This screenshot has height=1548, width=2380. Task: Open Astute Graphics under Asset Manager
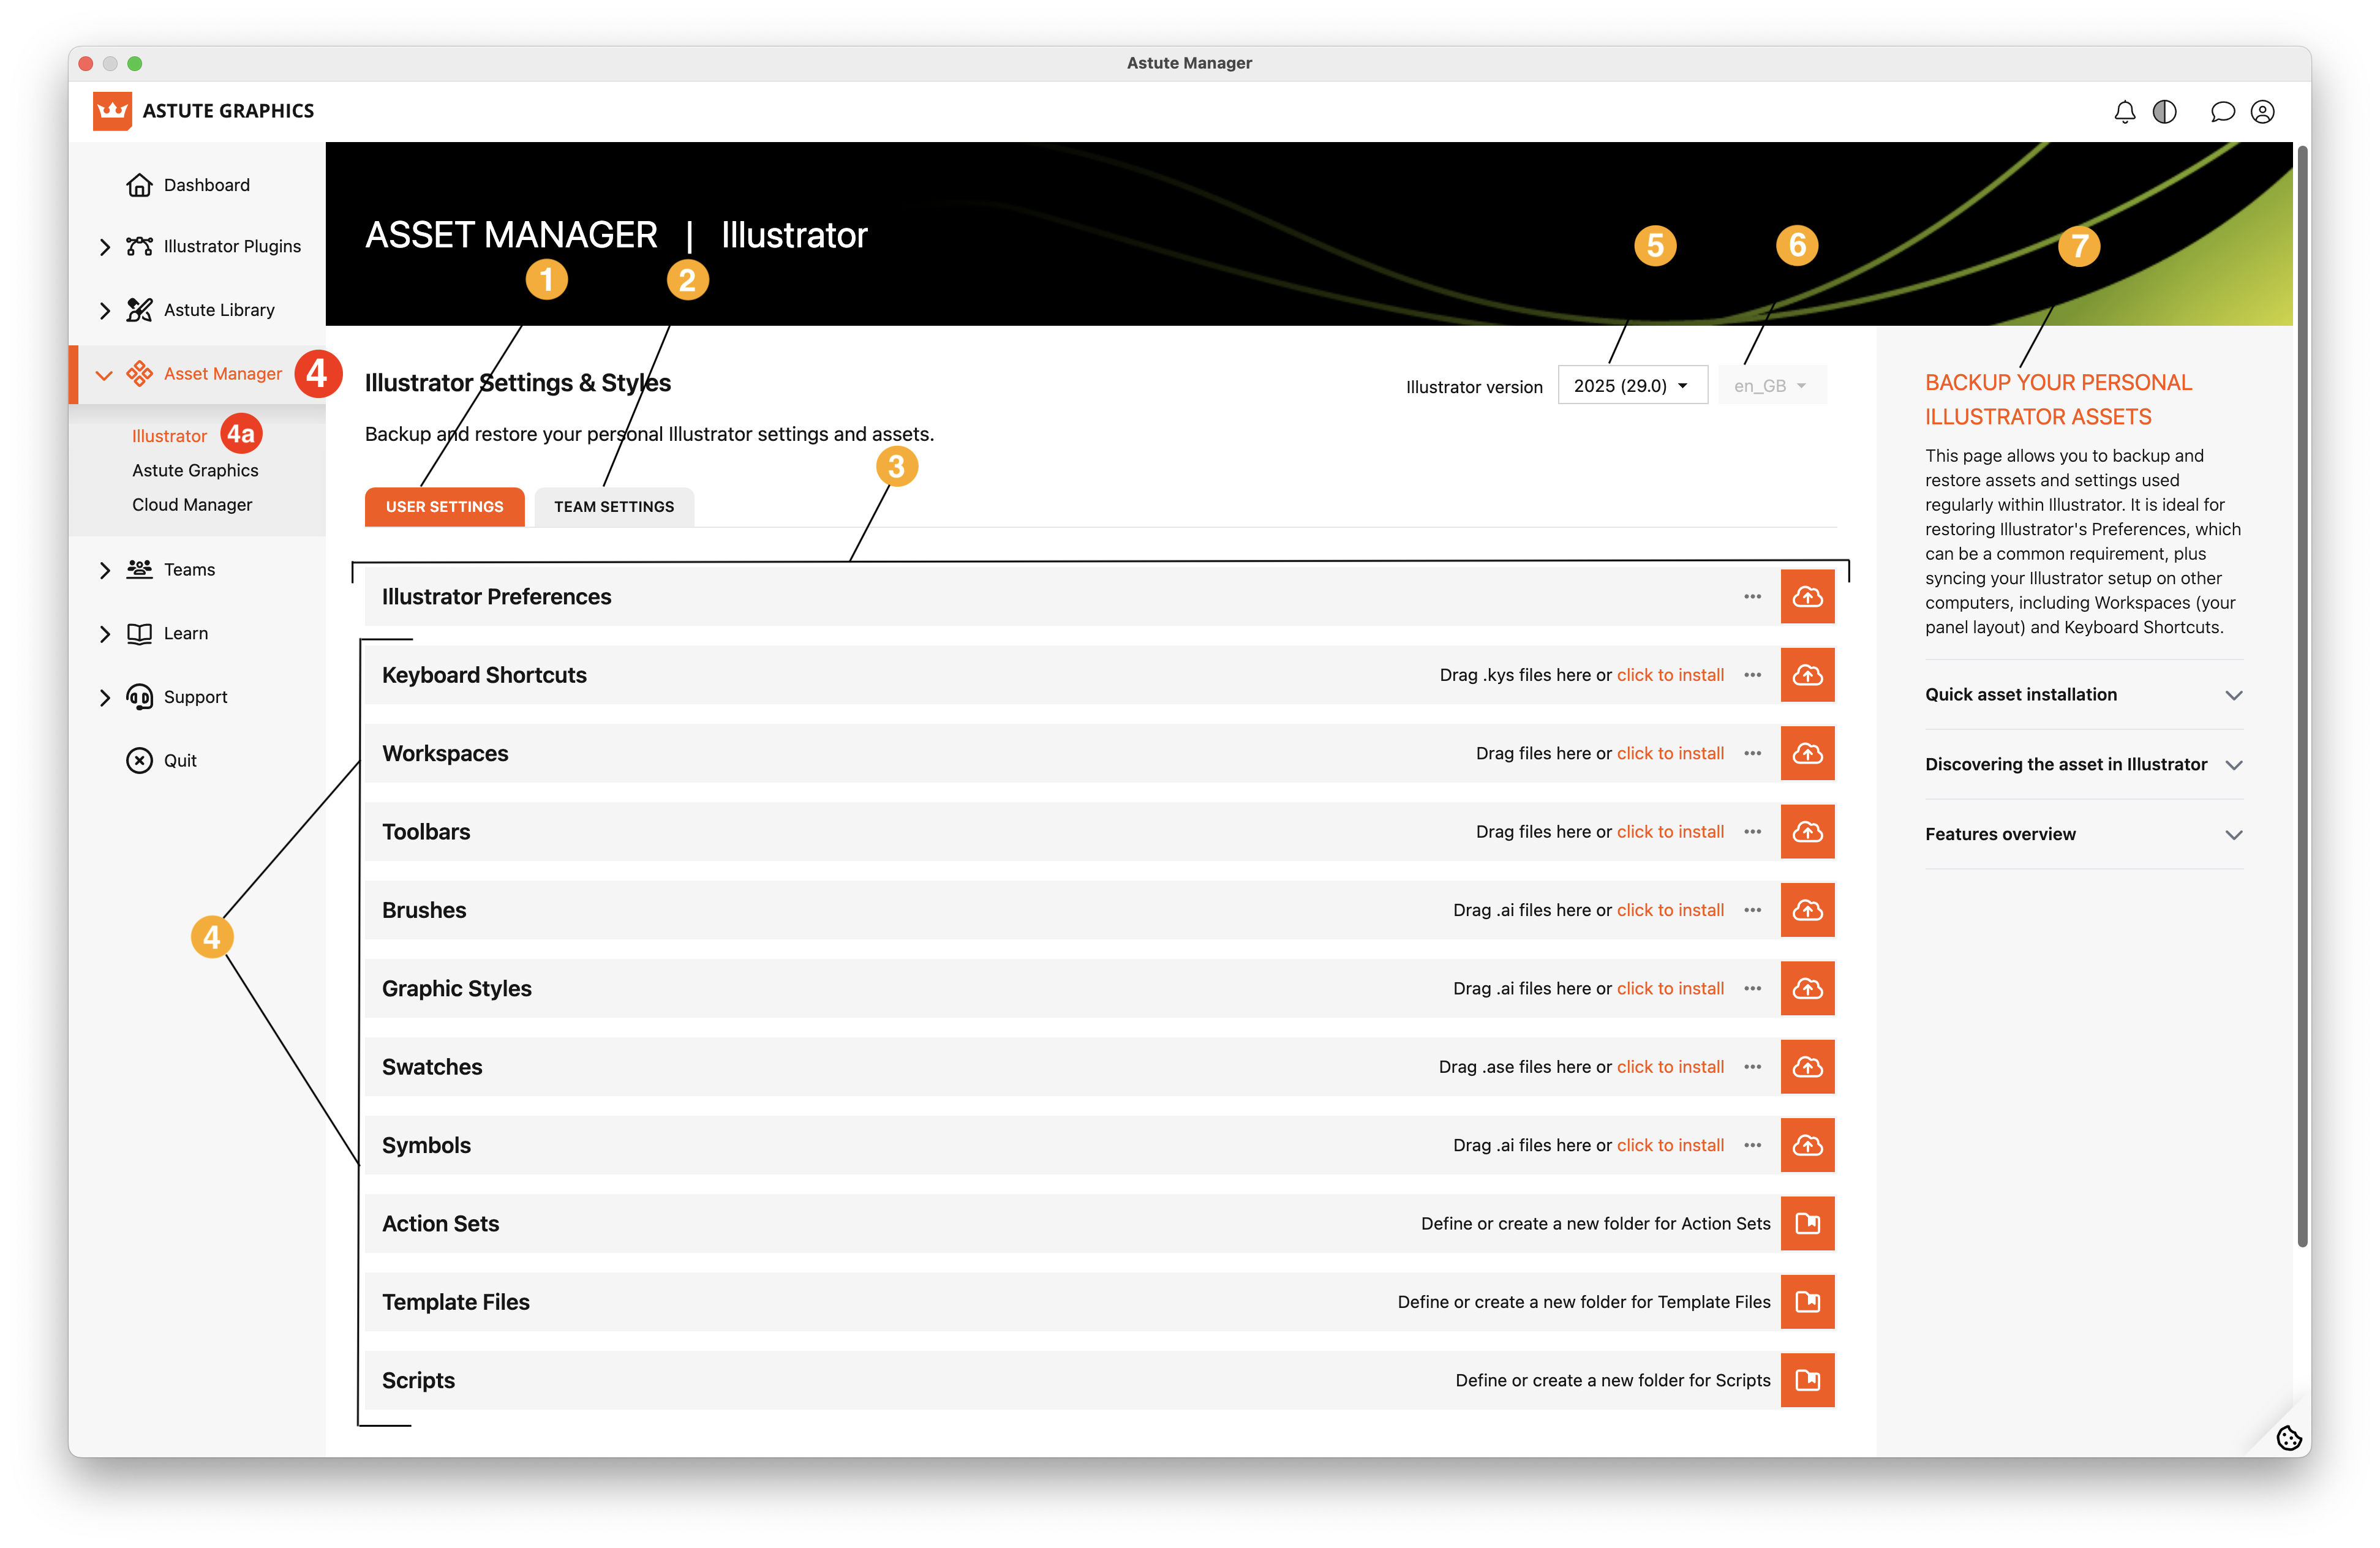click(x=195, y=470)
